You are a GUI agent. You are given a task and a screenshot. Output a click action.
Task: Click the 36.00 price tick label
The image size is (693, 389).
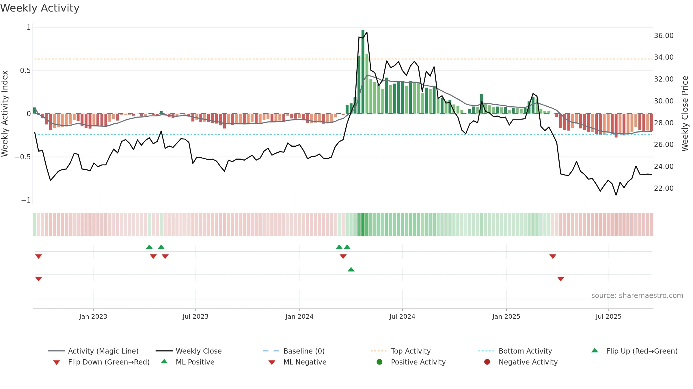(x=664, y=36)
